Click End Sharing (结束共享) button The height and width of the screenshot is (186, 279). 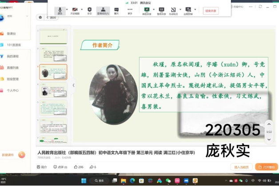tap(211, 10)
